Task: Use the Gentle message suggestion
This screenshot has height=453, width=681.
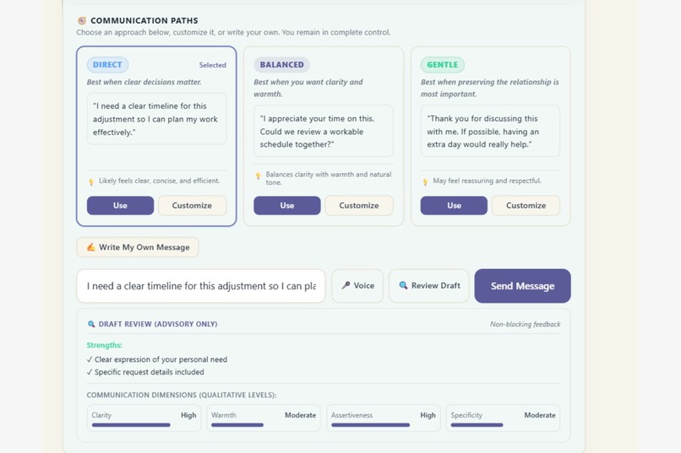Action: (x=454, y=206)
